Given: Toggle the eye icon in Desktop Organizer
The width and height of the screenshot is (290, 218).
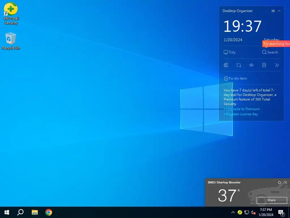Looking at the screenshot, I should (251, 65).
